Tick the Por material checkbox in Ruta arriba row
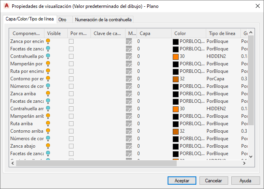The height and width of the screenshot is (189, 264). click(71, 124)
